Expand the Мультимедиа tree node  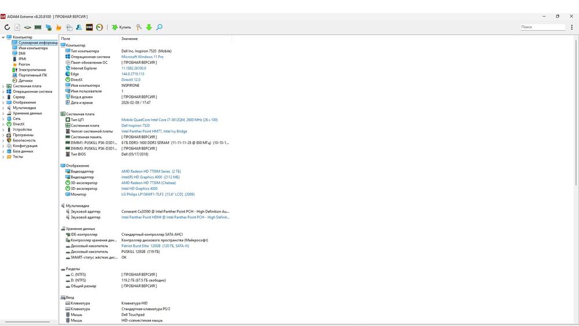tap(3, 108)
